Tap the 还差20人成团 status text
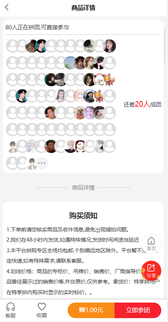The width and height of the screenshot is (168, 322). 143,104
